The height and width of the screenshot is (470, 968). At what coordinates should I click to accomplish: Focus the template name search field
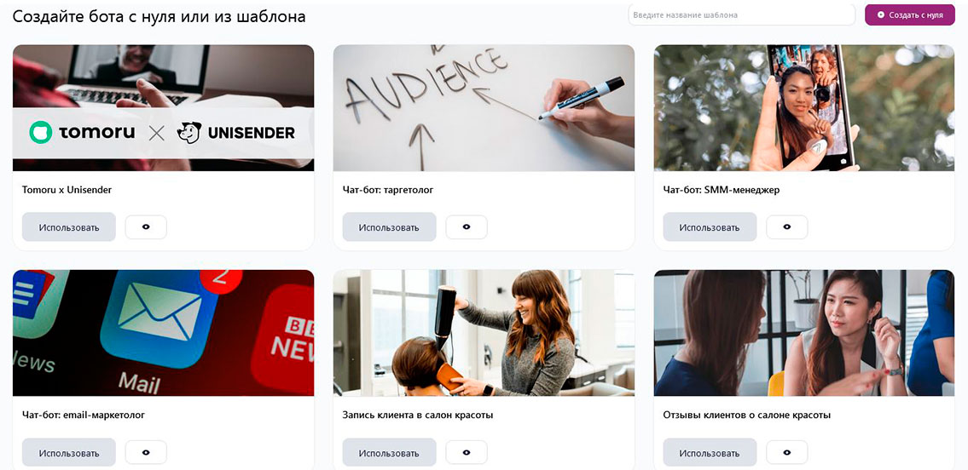[741, 14]
